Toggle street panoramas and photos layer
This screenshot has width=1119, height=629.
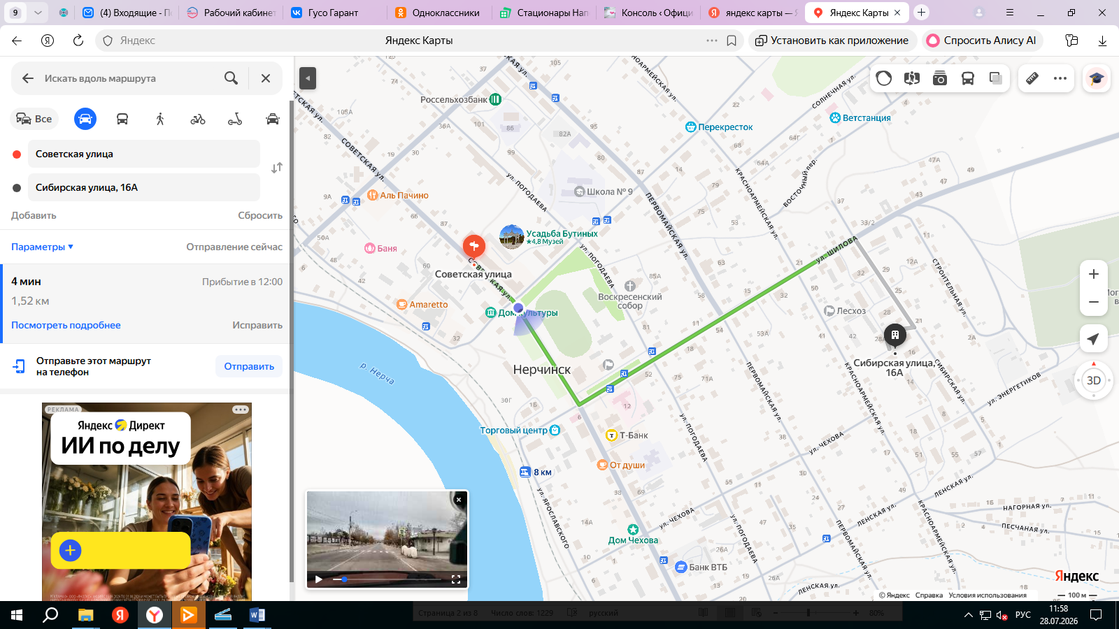coord(940,78)
